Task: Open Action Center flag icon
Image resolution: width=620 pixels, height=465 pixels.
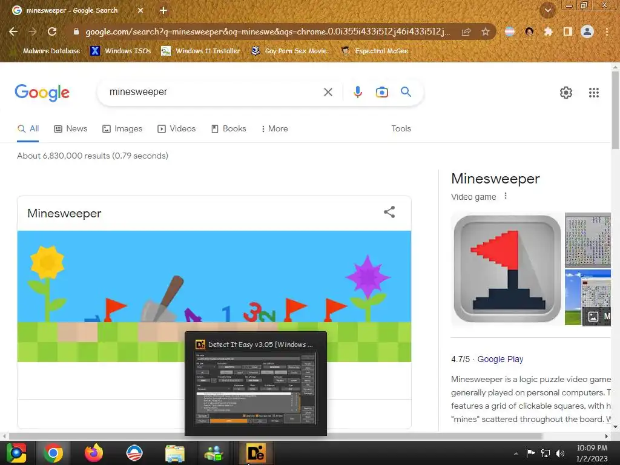Action: tap(530, 453)
